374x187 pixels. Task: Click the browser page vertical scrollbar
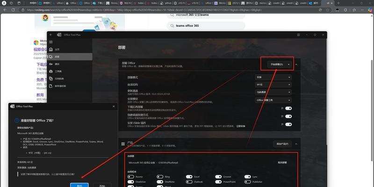pos(372,110)
